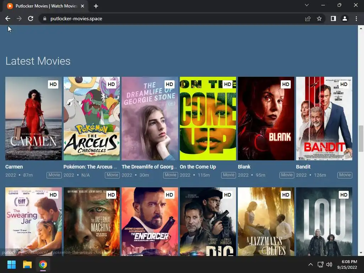Image resolution: width=364 pixels, height=273 pixels.
Task: Click the Bandit title link
Action: 303,167
